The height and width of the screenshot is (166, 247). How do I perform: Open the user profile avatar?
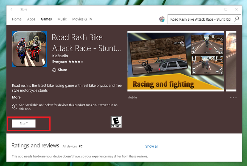click(x=162, y=19)
